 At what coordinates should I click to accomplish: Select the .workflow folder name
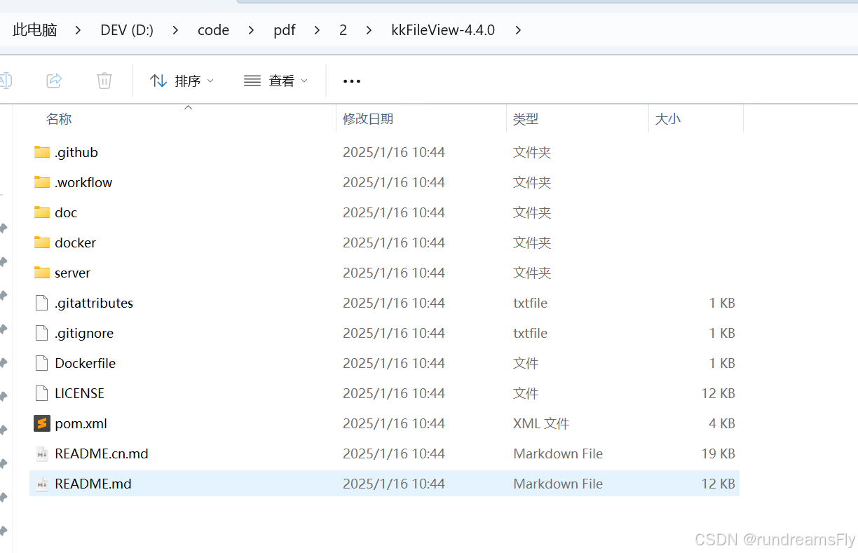(83, 182)
